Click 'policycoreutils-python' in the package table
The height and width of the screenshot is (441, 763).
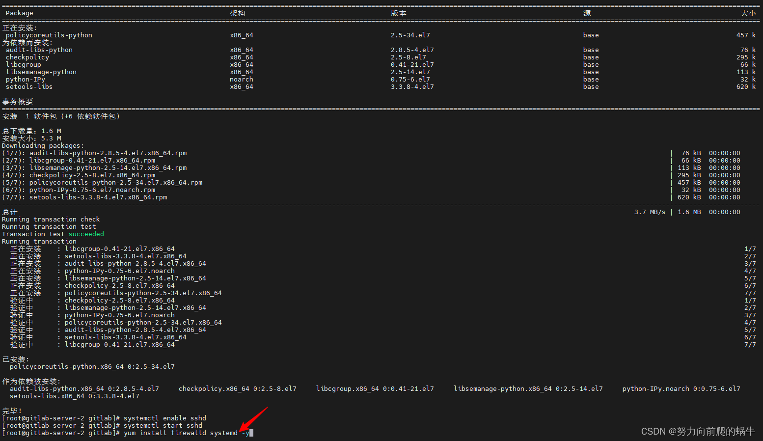click(49, 35)
